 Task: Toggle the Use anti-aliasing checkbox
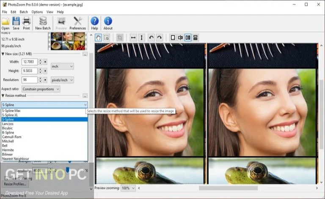(x=6, y=178)
